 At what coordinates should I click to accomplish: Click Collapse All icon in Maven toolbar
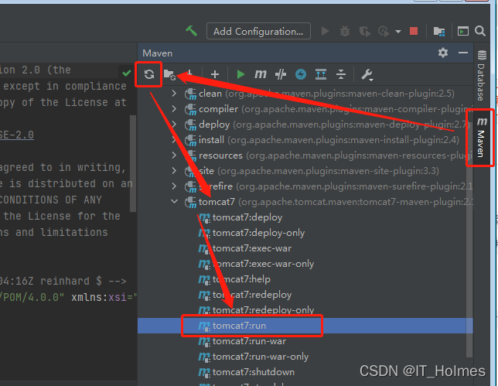pyautogui.click(x=341, y=74)
